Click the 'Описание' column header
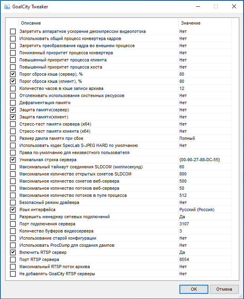This screenshot has width=244, height=299. 98,23
